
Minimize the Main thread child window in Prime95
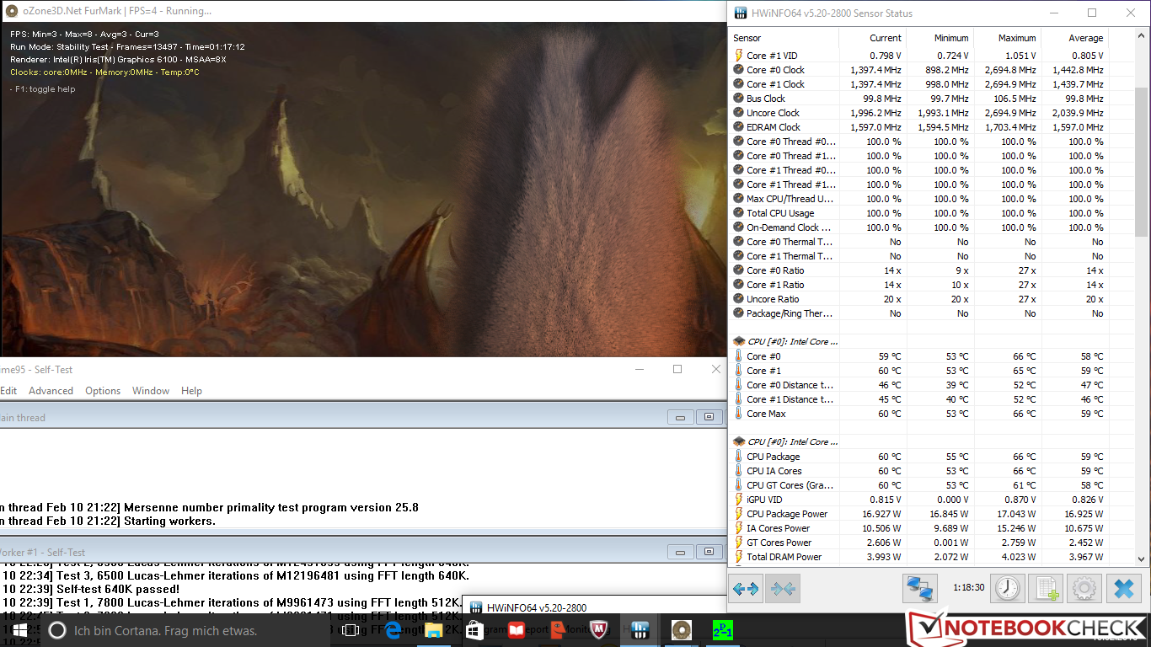tap(680, 417)
